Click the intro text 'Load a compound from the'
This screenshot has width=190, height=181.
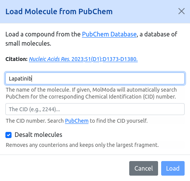click(43, 34)
